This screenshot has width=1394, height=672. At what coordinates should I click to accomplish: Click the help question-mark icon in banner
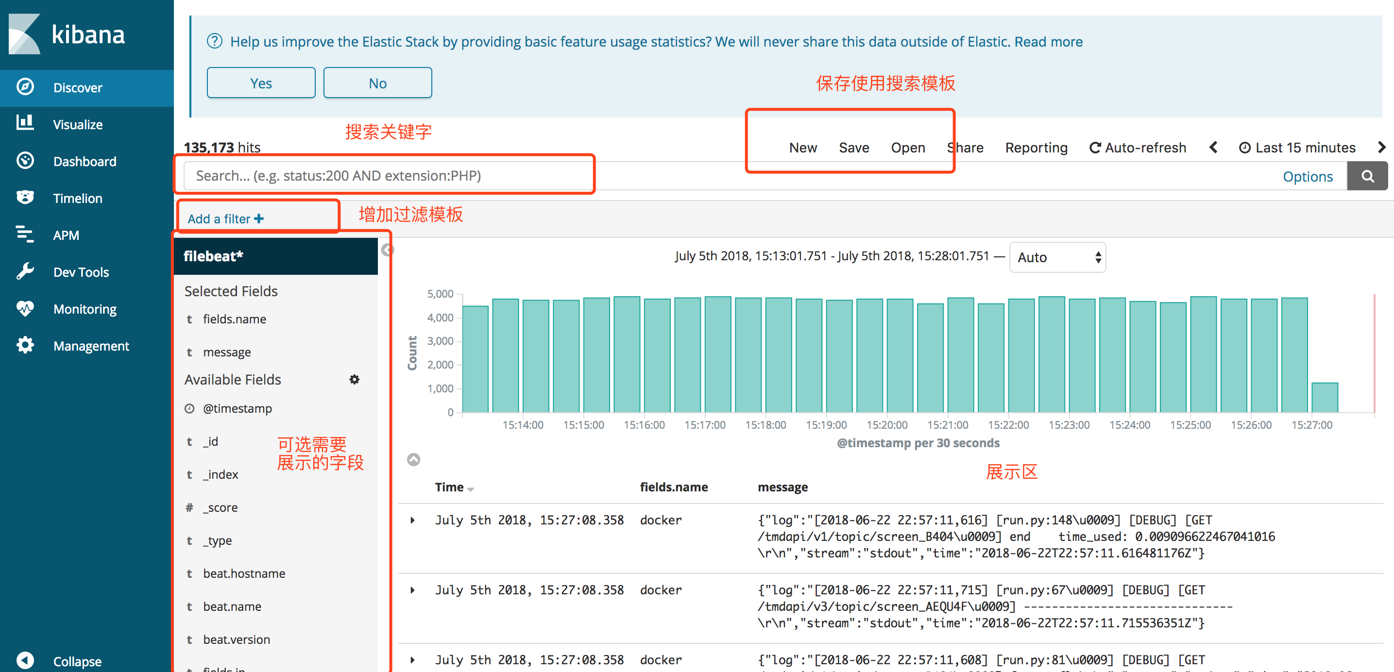pos(215,41)
